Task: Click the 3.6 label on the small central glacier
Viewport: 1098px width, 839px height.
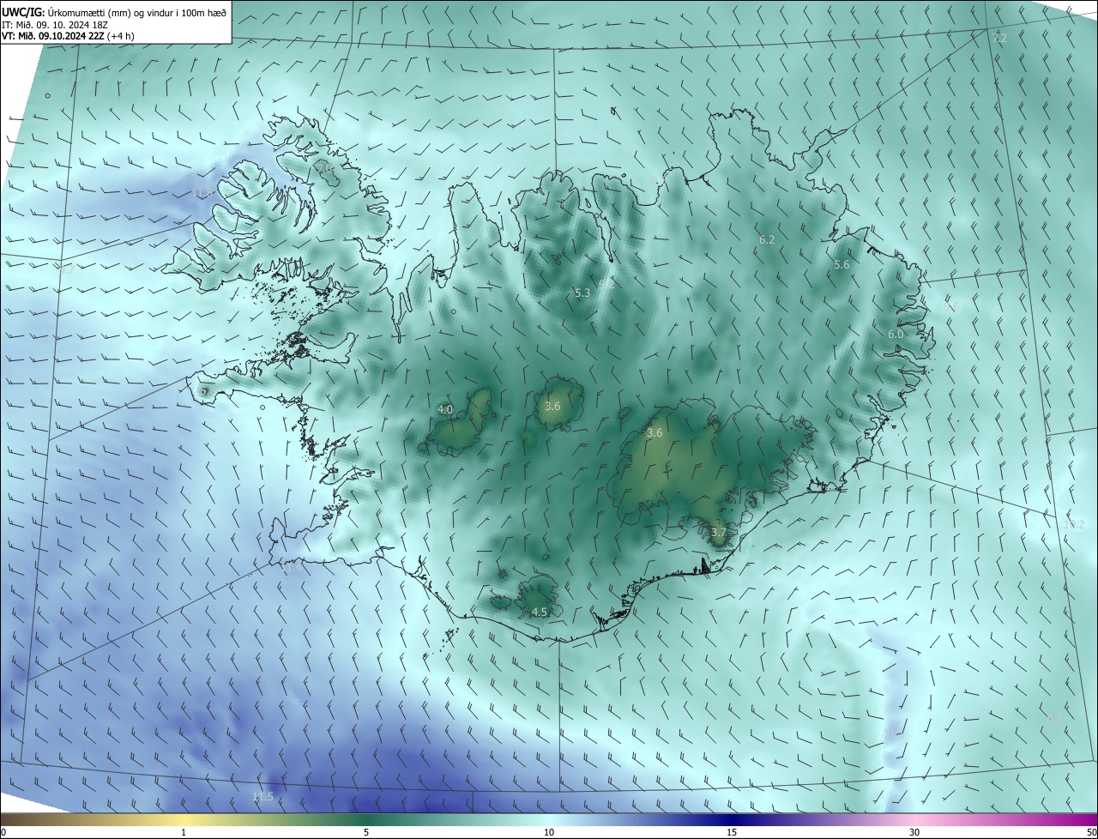Action: (x=552, y=407)
